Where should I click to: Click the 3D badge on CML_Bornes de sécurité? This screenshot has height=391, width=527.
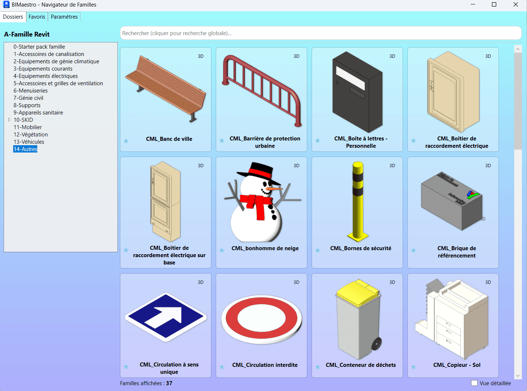tap(392, 165)
